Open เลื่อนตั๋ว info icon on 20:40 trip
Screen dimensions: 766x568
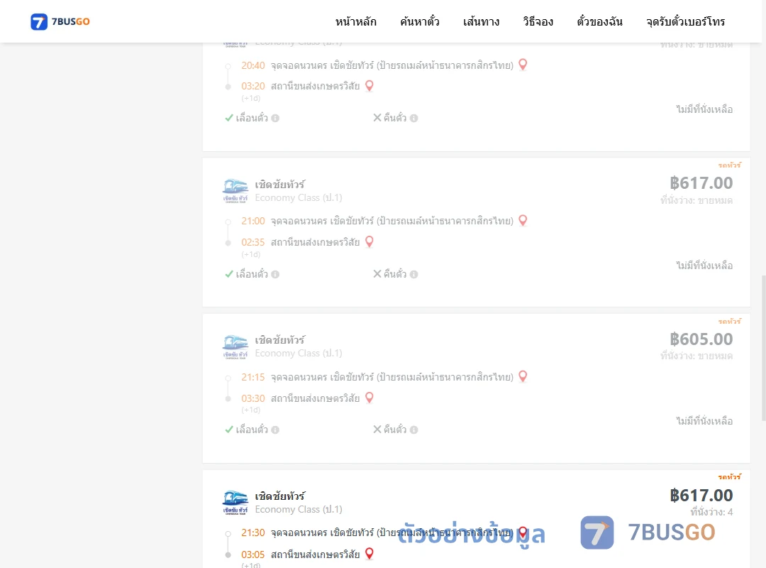275,118
